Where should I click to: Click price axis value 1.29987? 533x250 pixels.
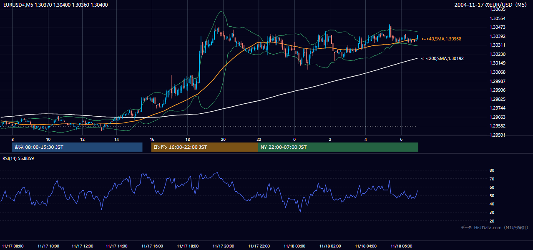[x=498, y=81]
